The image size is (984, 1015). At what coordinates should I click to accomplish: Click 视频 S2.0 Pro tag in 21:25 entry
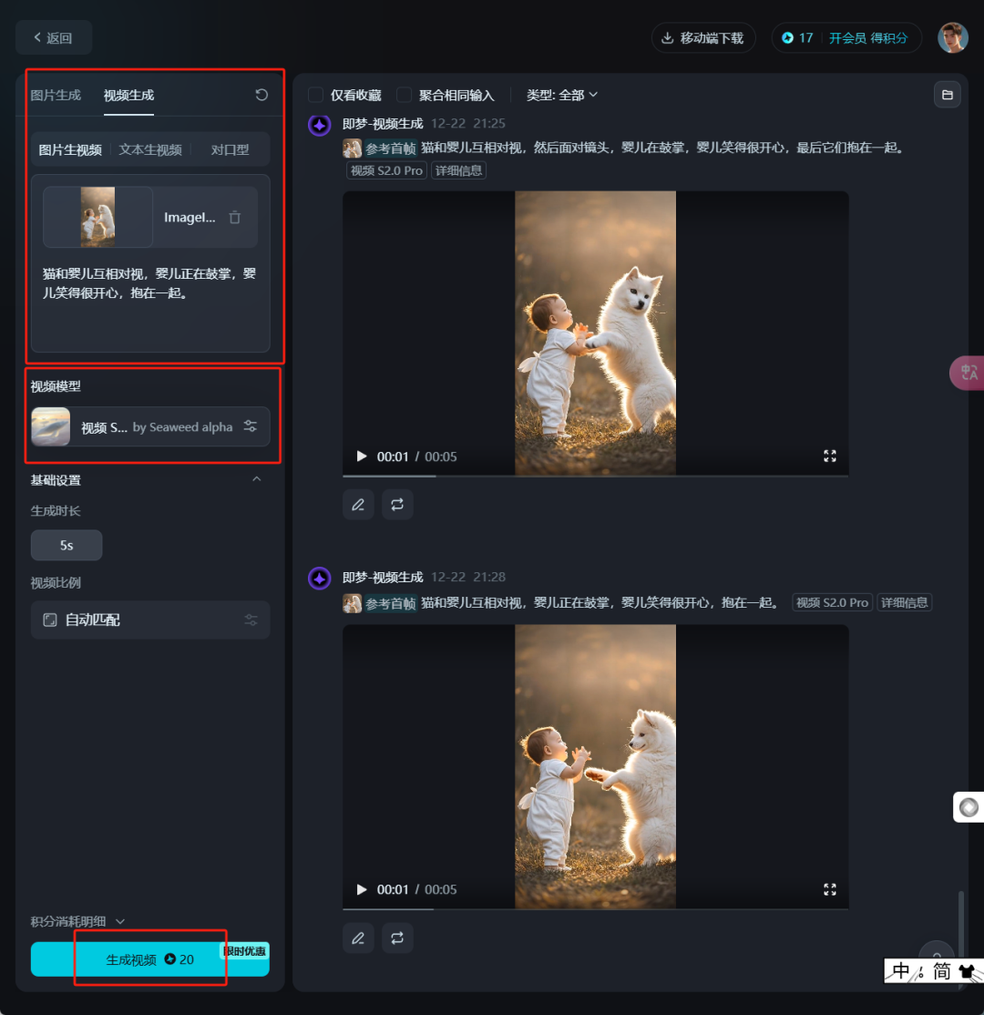click(x=386, y=170)
